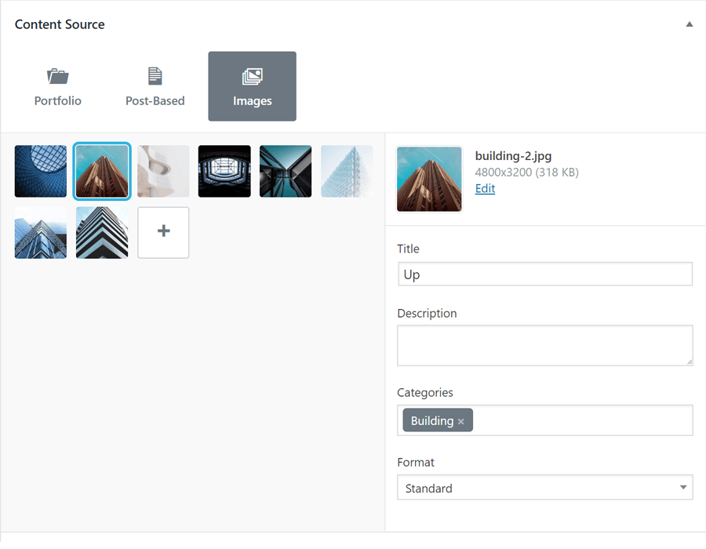Focus the Description text area

point(545,346)
